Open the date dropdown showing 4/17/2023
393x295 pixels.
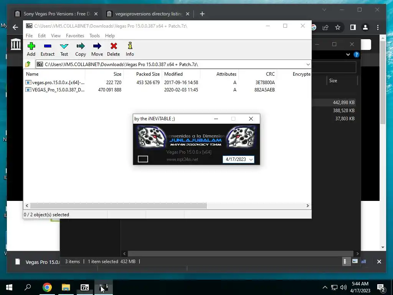tap(251, 159)
